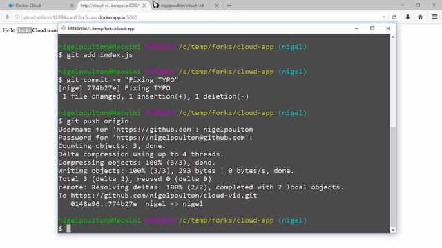Show site identity info icon
Viewport: 442px width, 248px height.
coord(17,17)
